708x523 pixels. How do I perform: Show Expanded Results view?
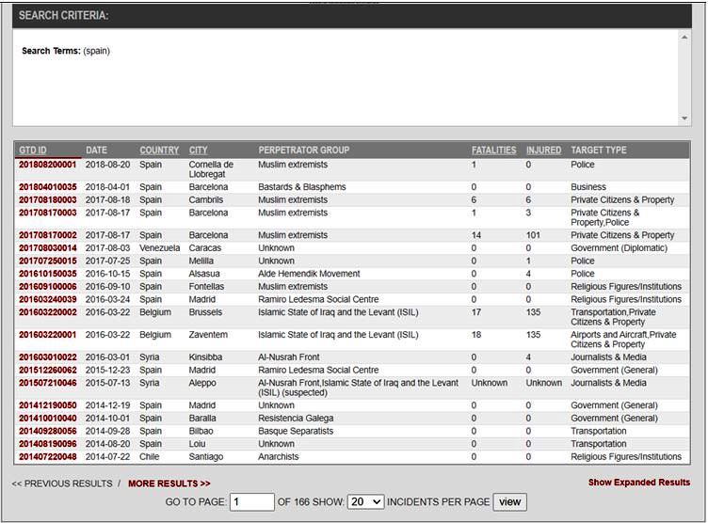(638, 483)
